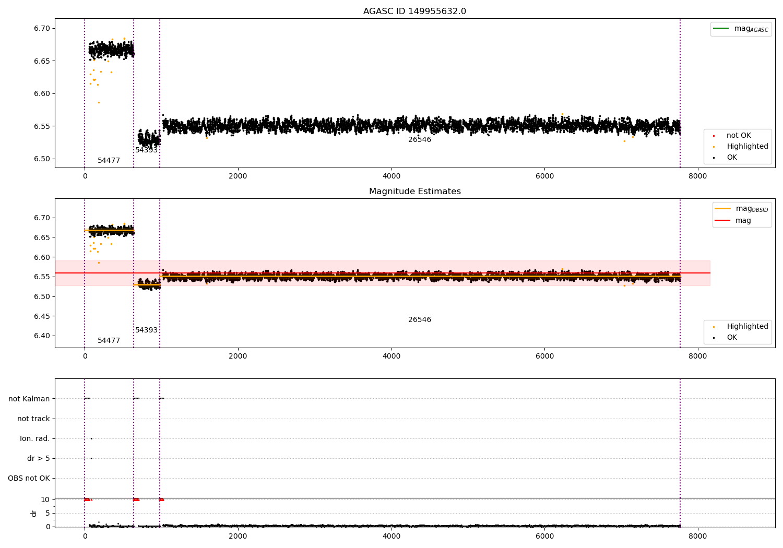Click the 'Magnitude Estimates' subplot title
The width and height of the screenshot is (783, 548).
tap(414, 192)
